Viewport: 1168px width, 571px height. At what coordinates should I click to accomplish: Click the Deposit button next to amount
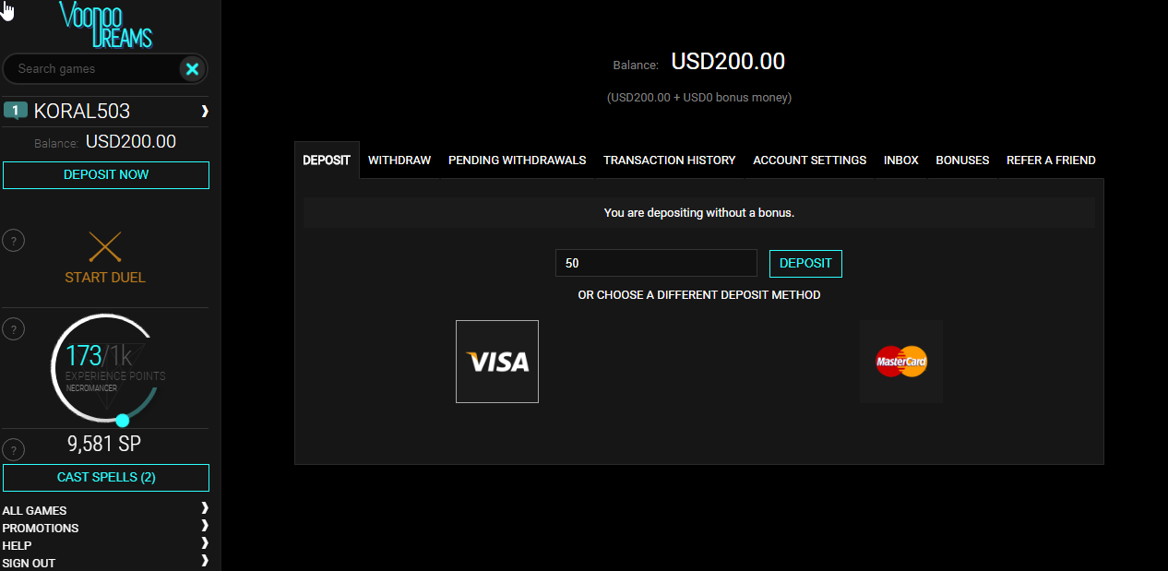coord(805,263)
